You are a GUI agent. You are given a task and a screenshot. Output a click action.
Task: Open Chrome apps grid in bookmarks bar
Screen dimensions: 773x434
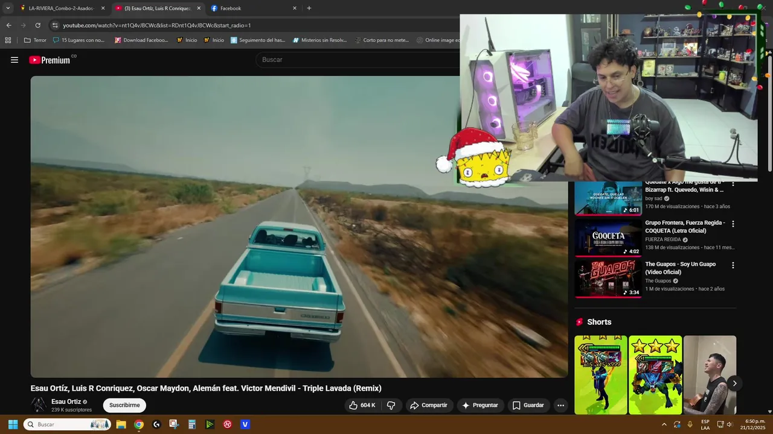(x=8, y=40)
